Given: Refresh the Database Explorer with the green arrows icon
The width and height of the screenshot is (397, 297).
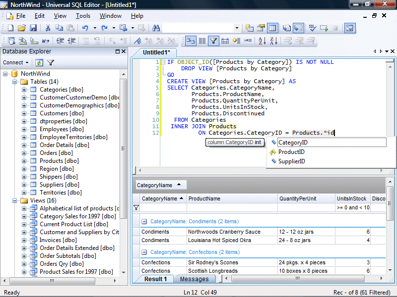Looking at the screenshot, I should tap(39, 63).
